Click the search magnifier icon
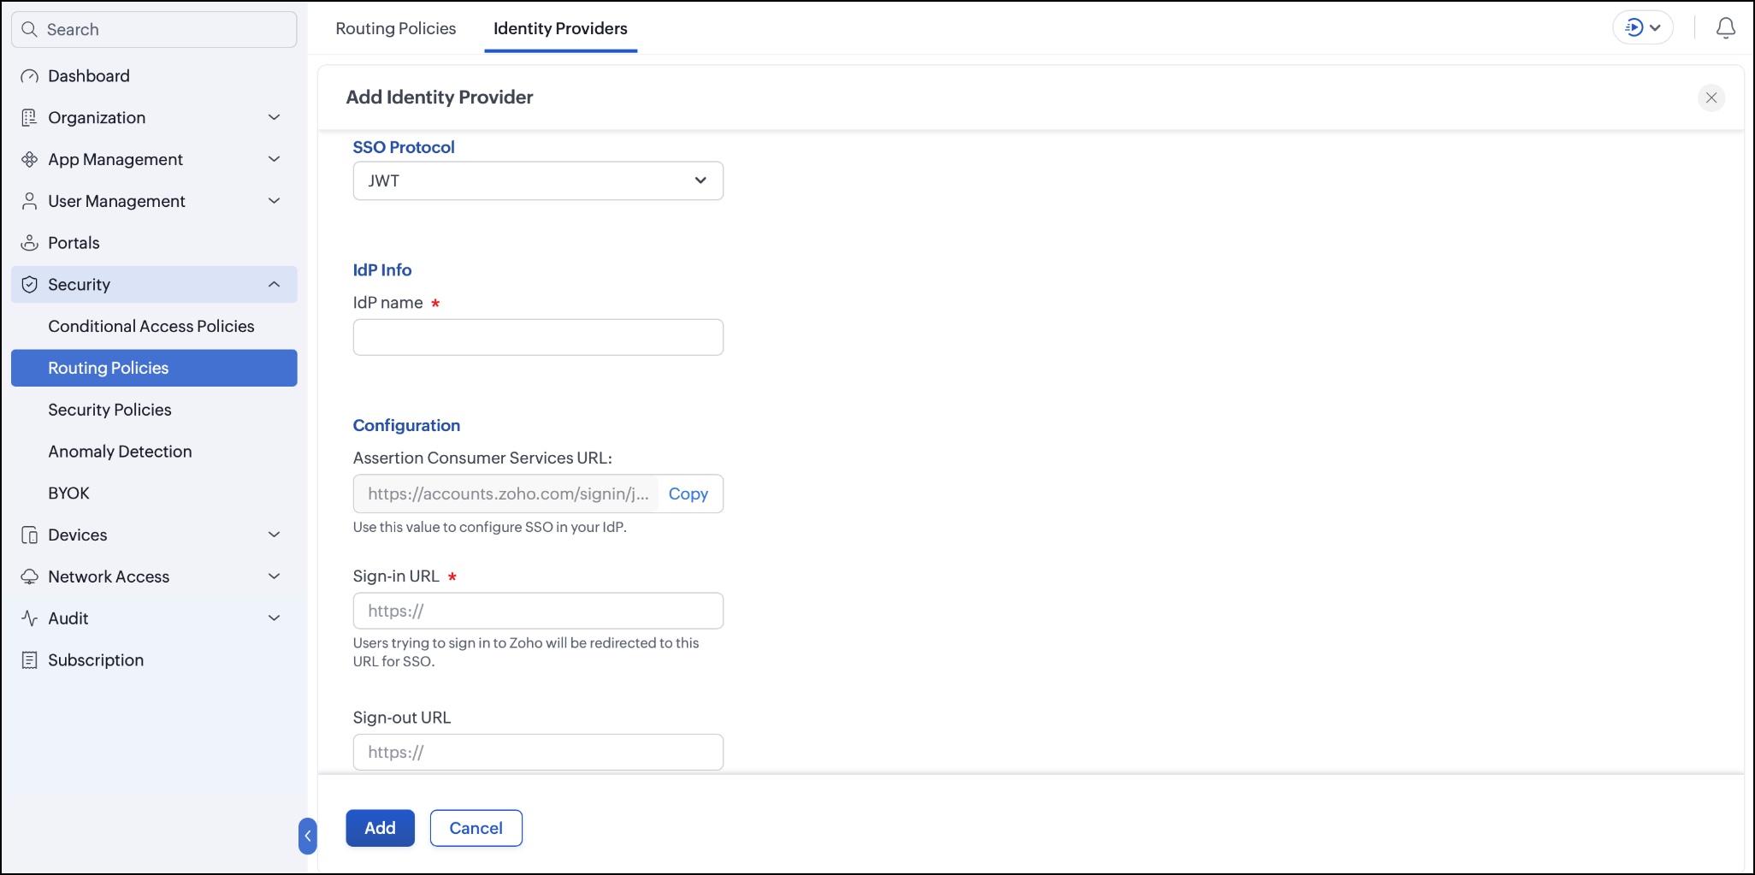Image resolution: width=1755 pixels, height=875 pixels. [29, 29]
